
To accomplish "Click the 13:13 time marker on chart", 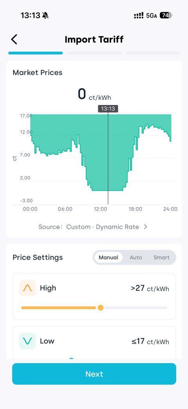I will click(x=108, y=109).
